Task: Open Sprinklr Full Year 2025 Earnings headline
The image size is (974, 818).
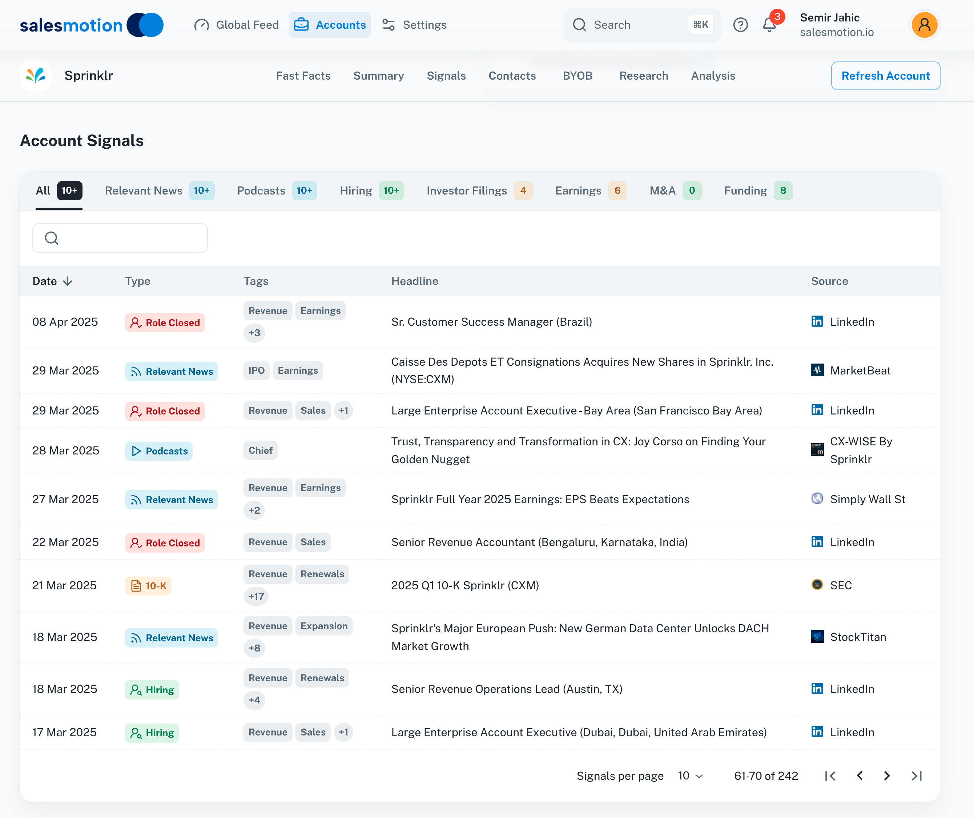Action: tap(540, 499)
